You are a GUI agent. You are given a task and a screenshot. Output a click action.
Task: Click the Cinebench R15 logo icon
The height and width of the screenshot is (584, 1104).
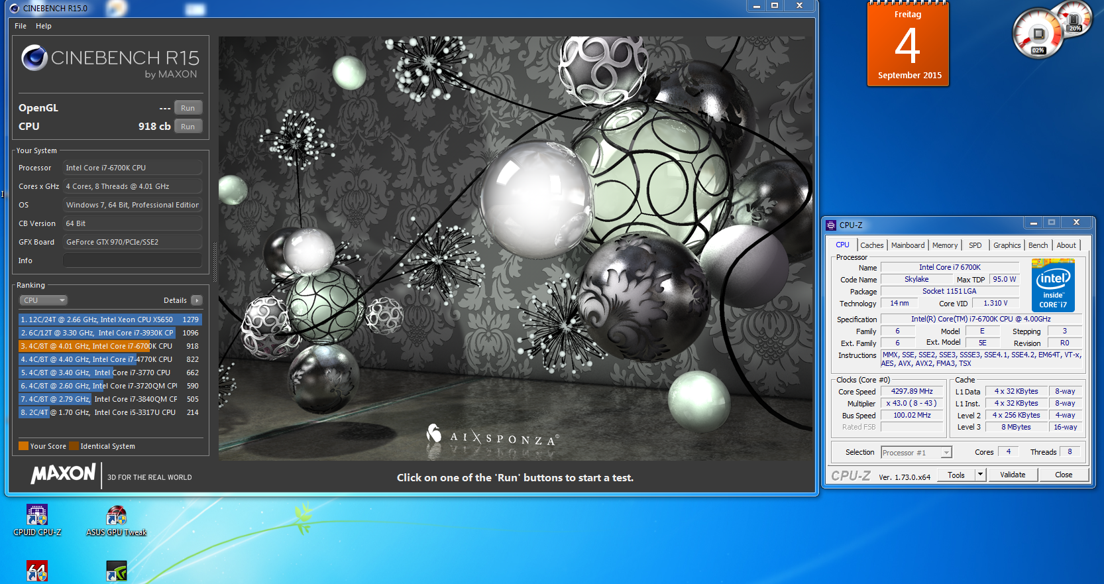[34, 58]
